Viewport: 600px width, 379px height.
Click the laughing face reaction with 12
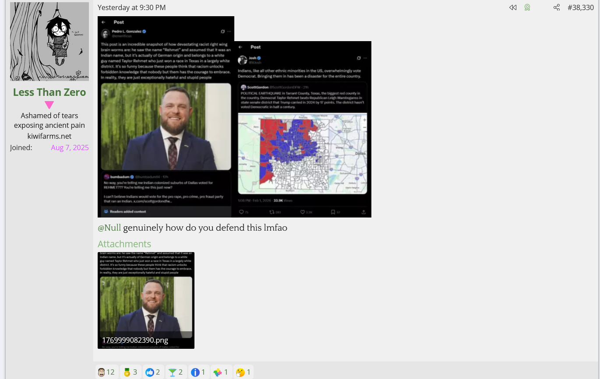pyautogui.click(x=106, y=372)
